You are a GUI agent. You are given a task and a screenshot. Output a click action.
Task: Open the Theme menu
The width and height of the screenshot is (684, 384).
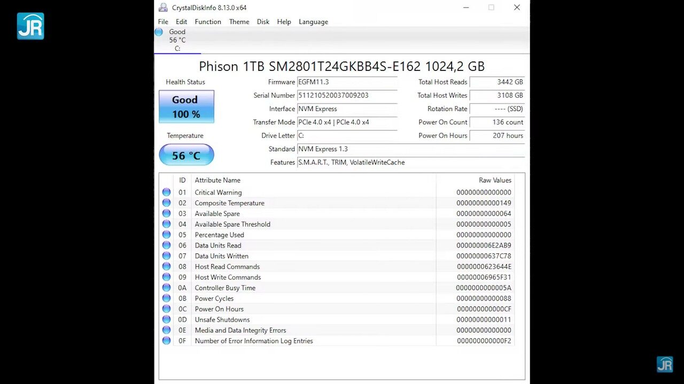pyautogui.click(x=239, y=21)
